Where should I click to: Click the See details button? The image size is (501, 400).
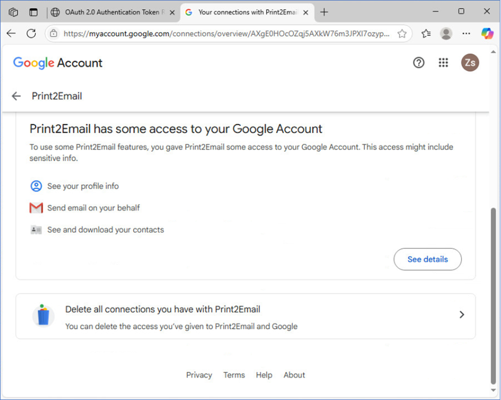tap(428, 259)
